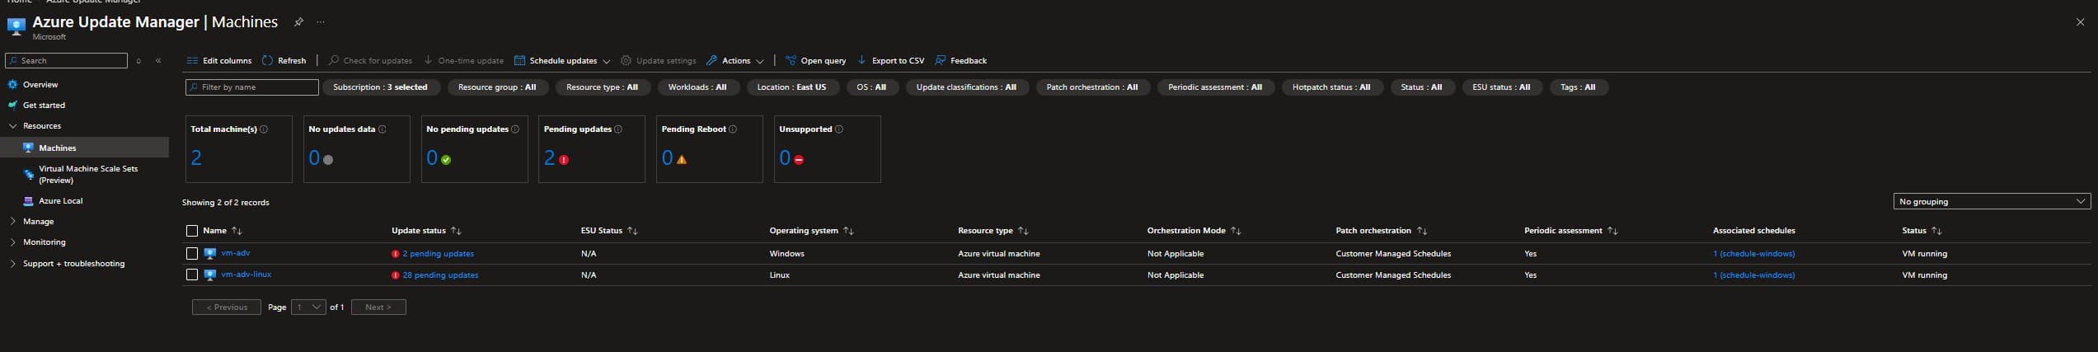Check the vm-adv row checkbox

pos(192,254)
